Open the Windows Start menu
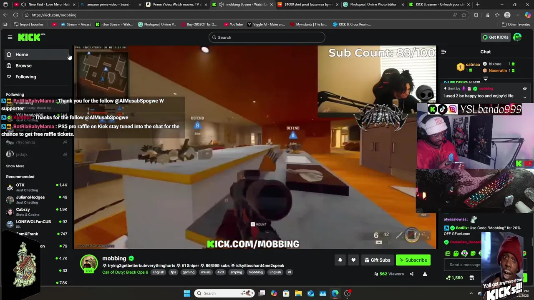This screenshot has height=300, width=534. [x=187, y=293]
